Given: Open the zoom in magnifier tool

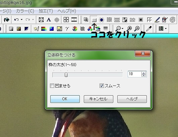Looking at the screenshot, I should pos(129,28).
